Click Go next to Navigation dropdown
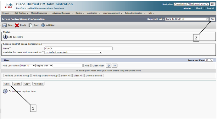Screen dimensions: 217x119 click(213, 4)
